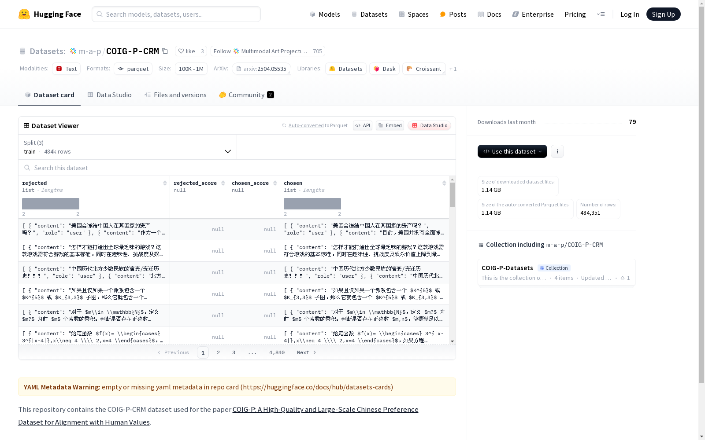Expand the Split train dropdown
The width and height of the screenshot is (705, 440).
click(128, 147)
